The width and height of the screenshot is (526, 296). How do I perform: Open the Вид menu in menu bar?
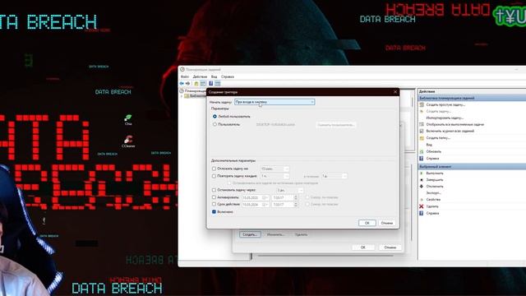tap(214, 76)
